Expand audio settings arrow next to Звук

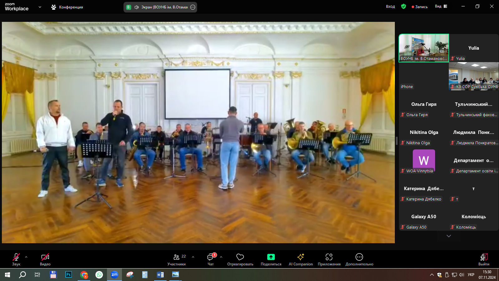pyautogui.click(x=26, y=257)
